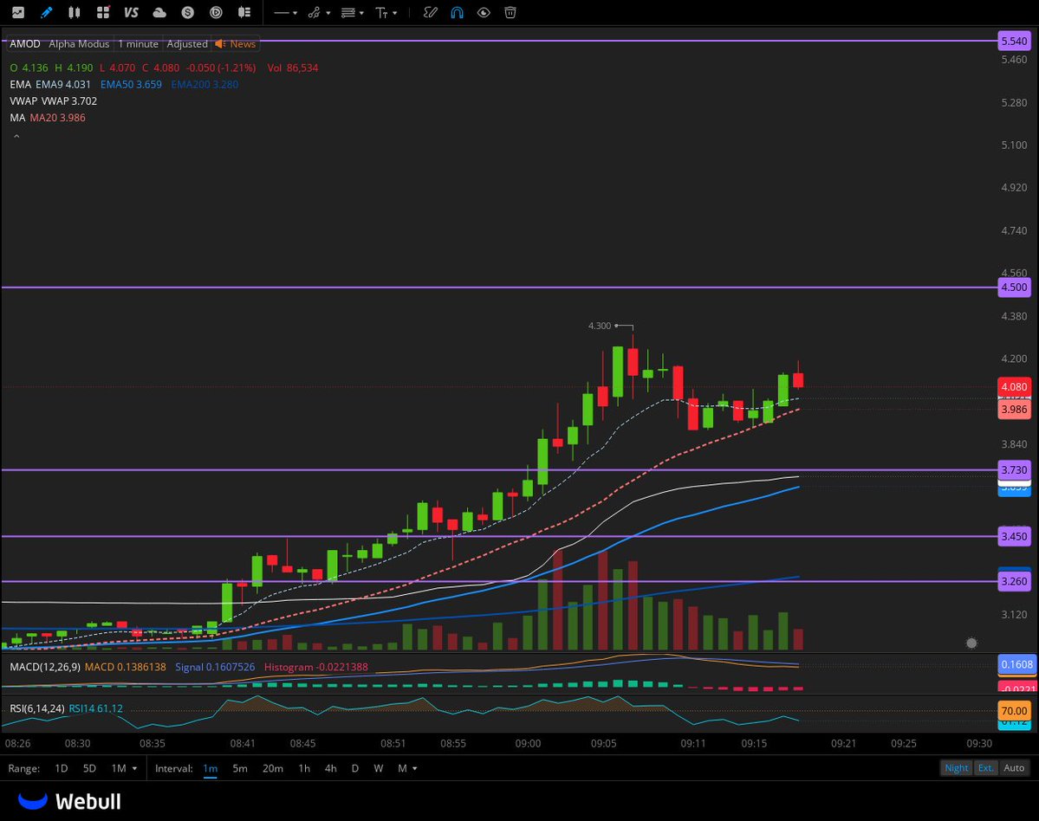This screenshot has width=1039, height=821.
Task: Collapse the indicator legend caret
Action: 16,136
